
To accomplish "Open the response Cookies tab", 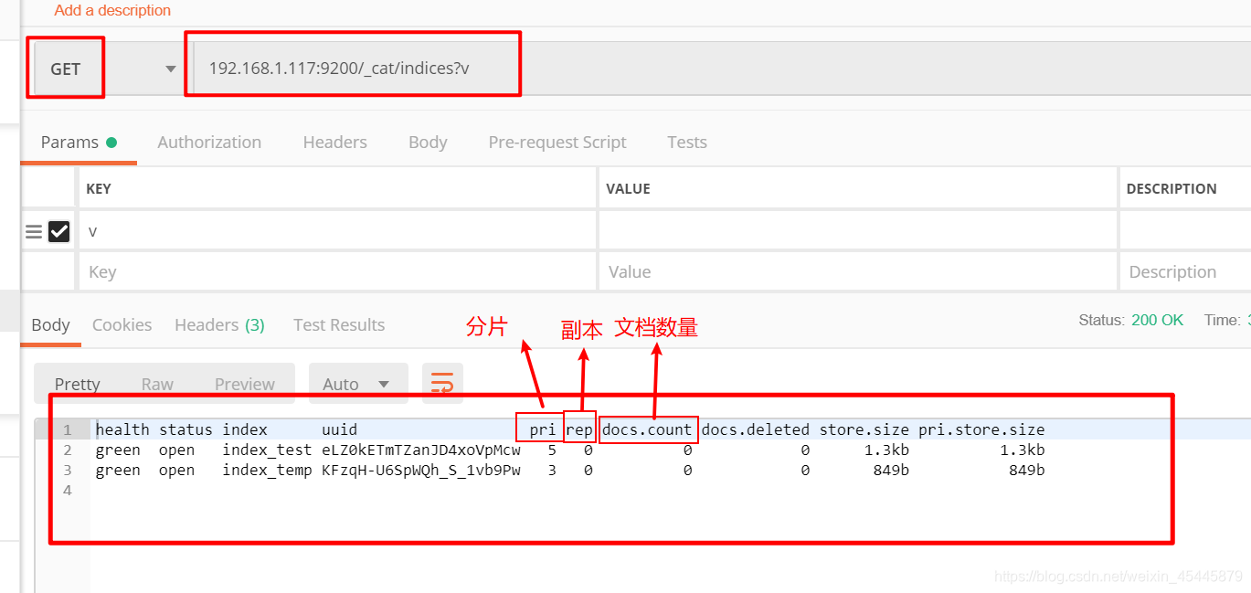I will pyautogui.click(x=122, y=325).
